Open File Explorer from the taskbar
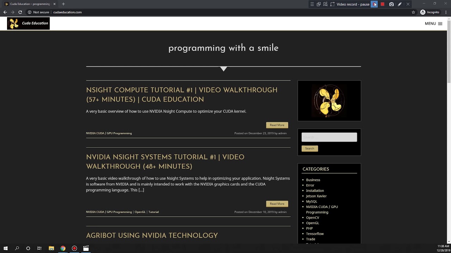The width and height of the screenshot is (451, 253). 51,248
